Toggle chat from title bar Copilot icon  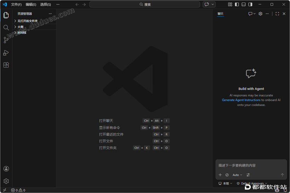point(207,5)
